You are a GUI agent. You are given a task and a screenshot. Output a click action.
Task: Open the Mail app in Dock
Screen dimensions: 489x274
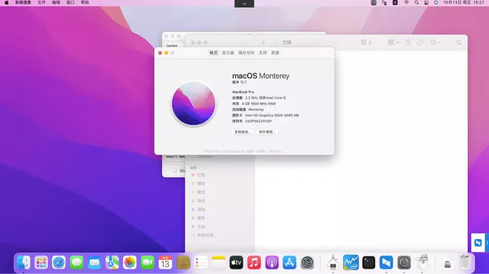[95, 262]
